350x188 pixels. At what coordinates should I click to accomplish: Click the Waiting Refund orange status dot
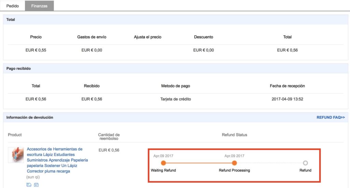(163, 163)
